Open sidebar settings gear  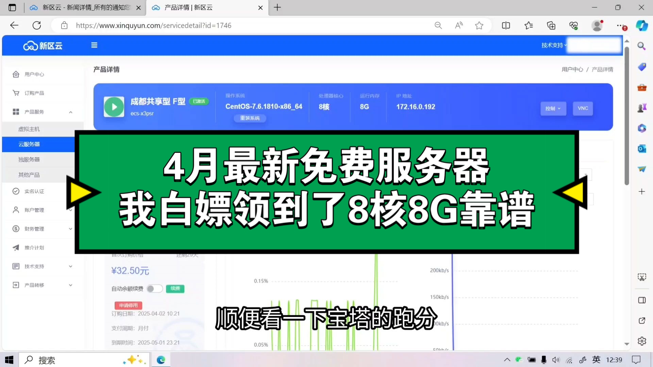[x=641, y=341]
